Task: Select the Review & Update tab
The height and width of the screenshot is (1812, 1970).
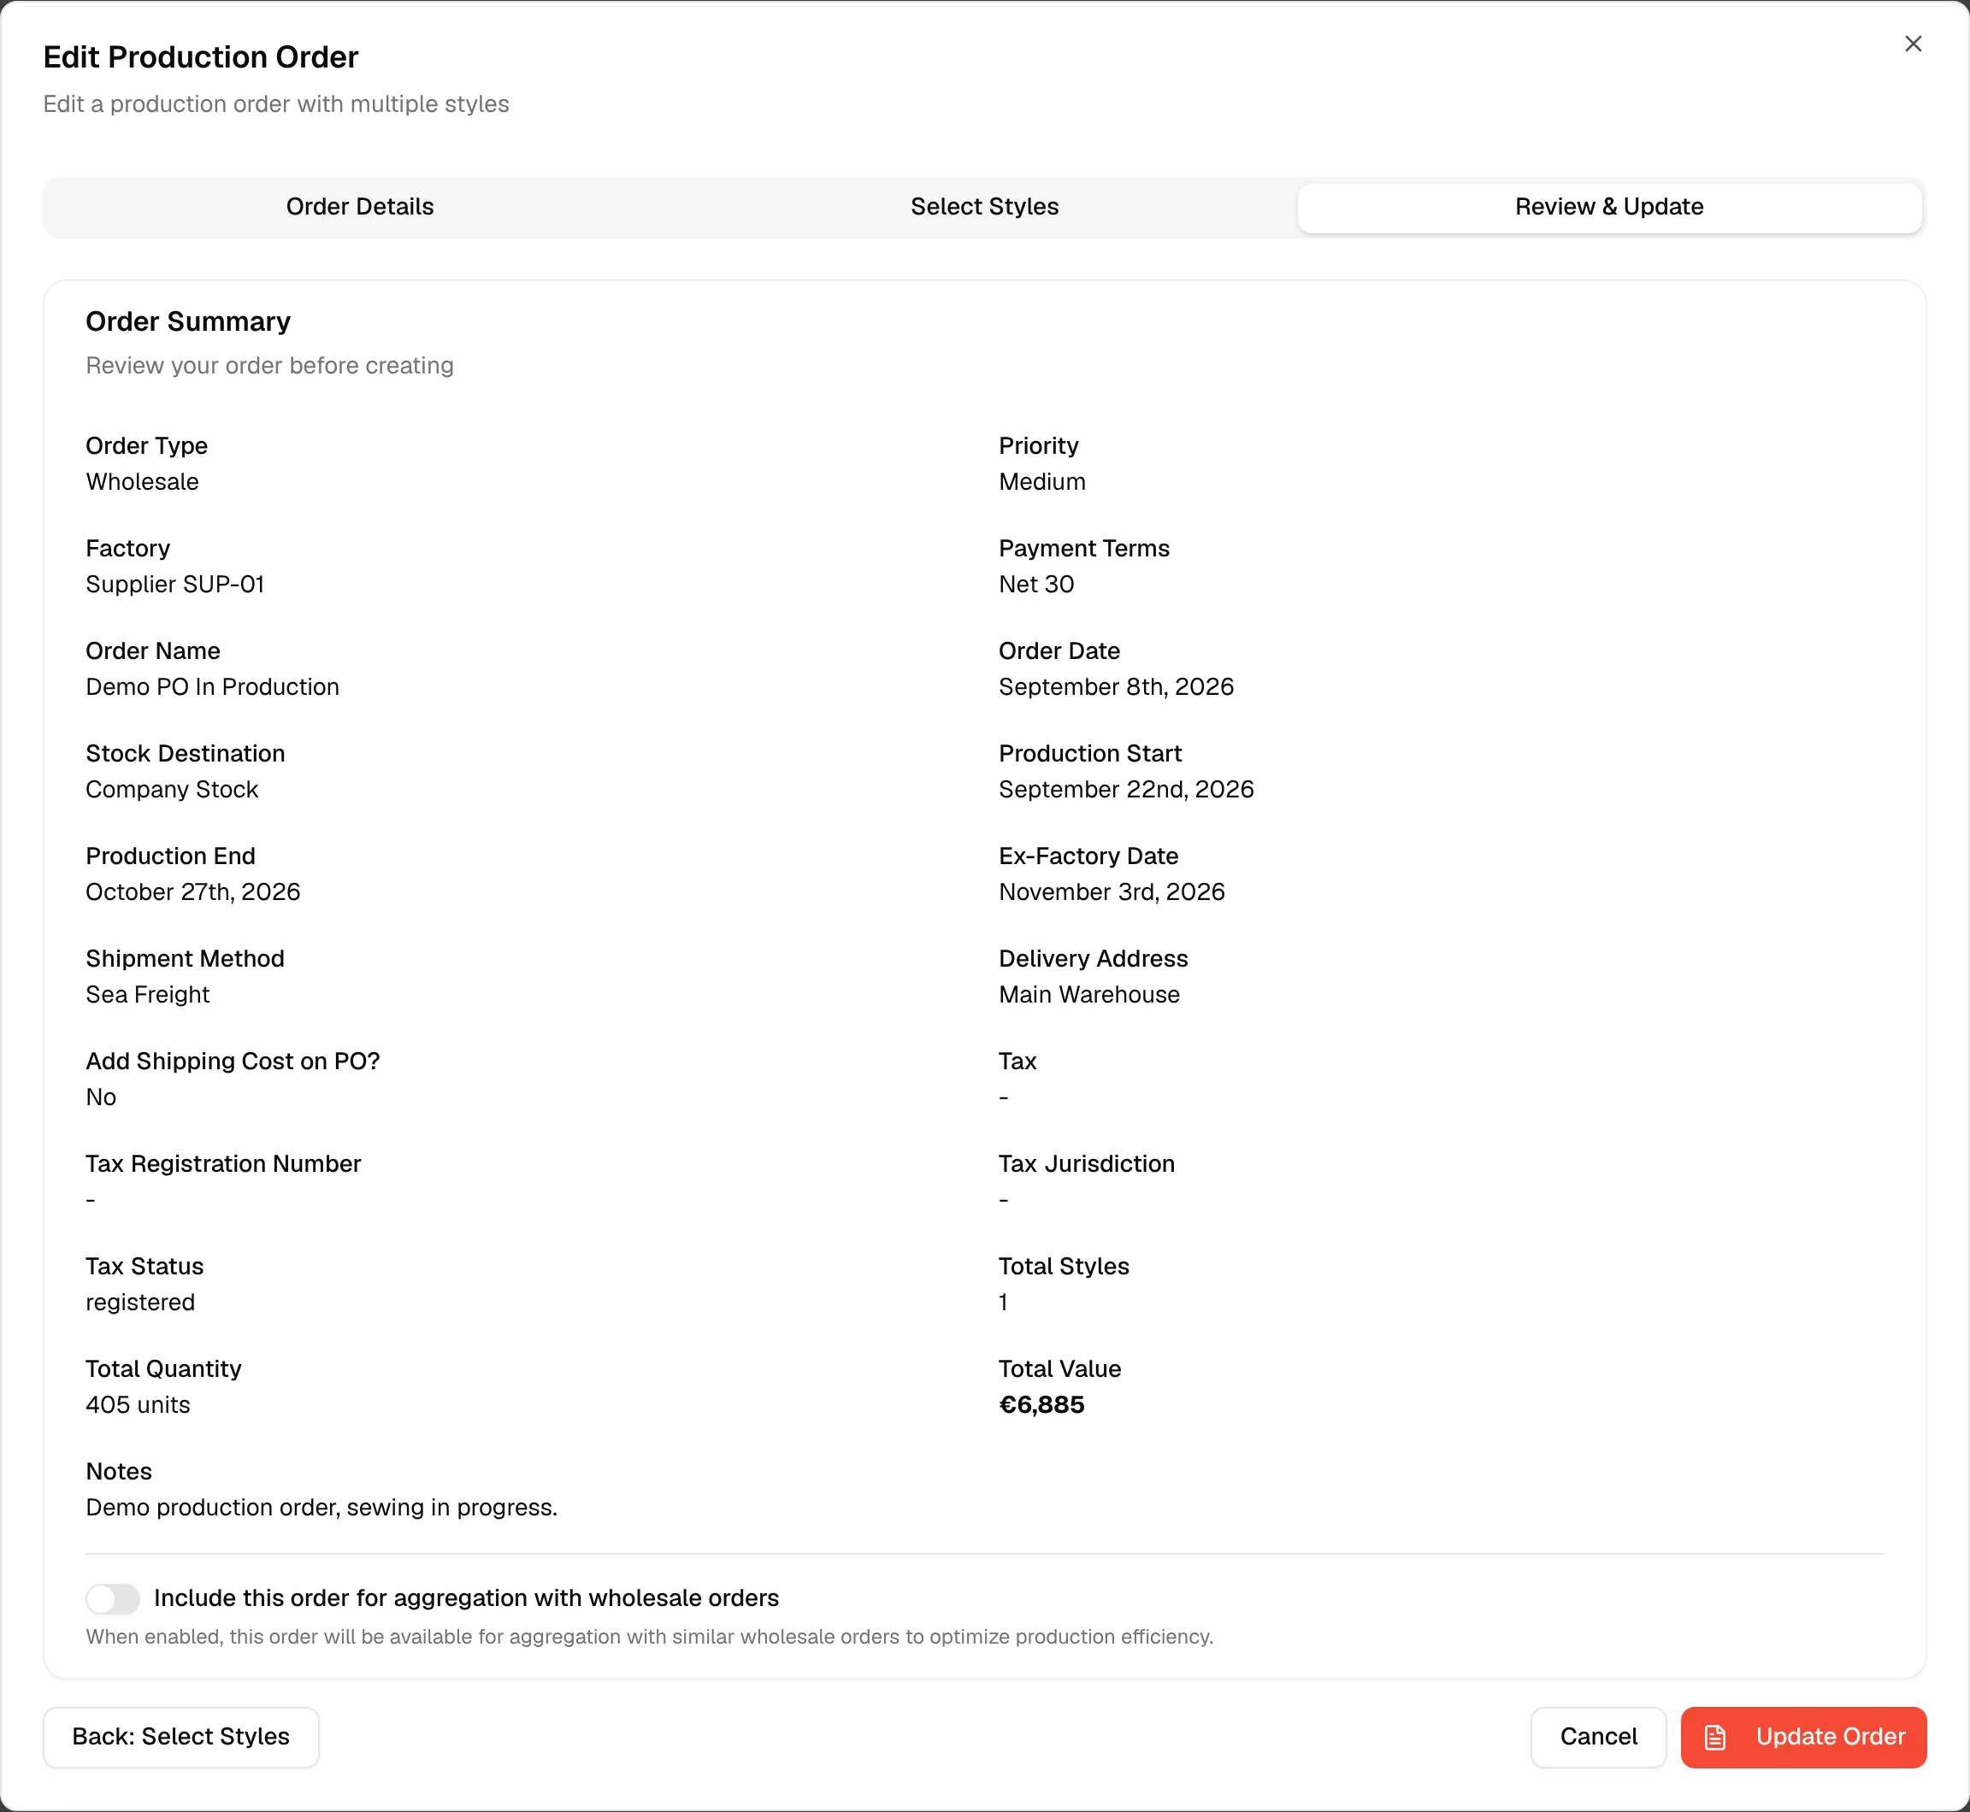Action: click(1609, 207)
